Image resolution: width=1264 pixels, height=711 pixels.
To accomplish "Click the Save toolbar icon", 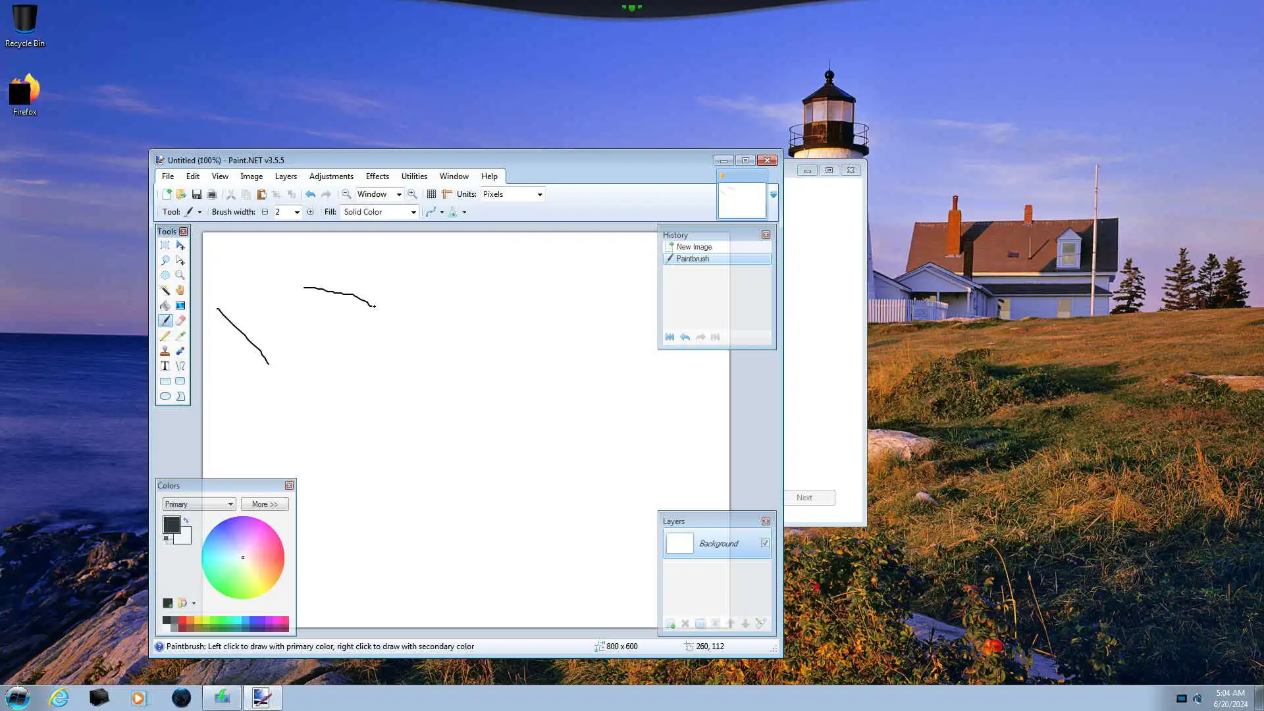I will (x=196, y=194).
